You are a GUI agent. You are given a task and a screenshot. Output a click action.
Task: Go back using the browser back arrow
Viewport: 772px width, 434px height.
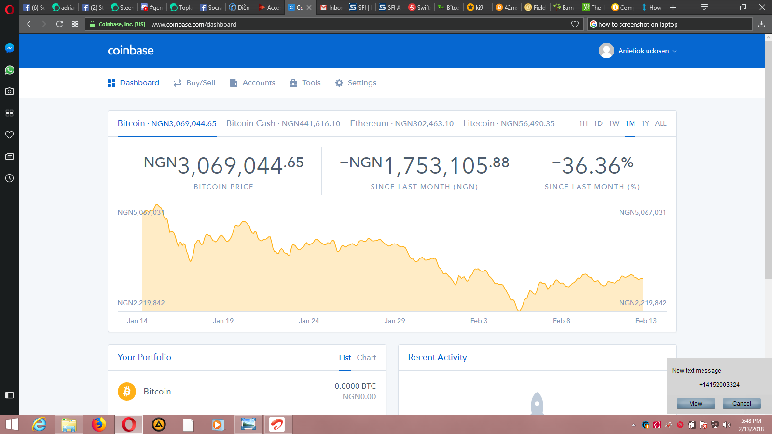click(29, 24)
